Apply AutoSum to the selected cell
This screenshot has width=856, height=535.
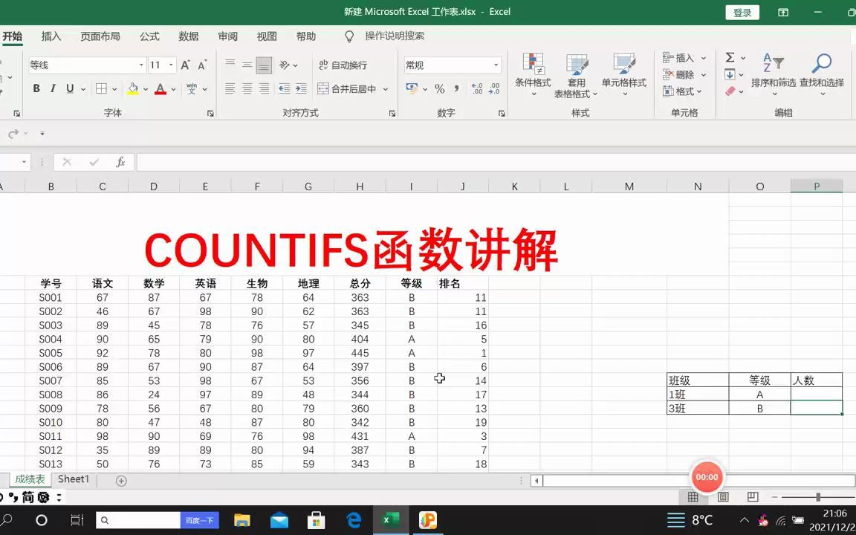[x=730, y=57]
